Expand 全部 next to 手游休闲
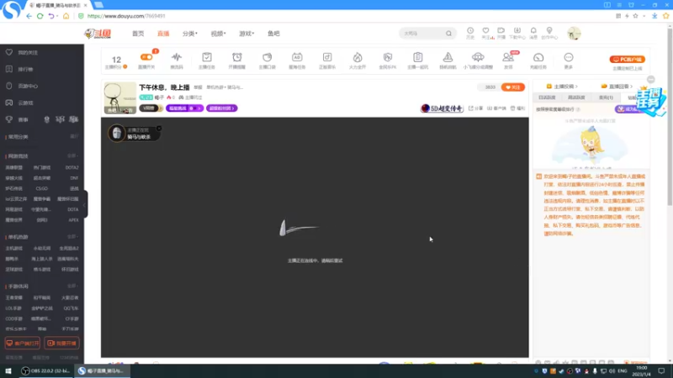The width and height of the screenshot is (673, 378). click(72, 286)
